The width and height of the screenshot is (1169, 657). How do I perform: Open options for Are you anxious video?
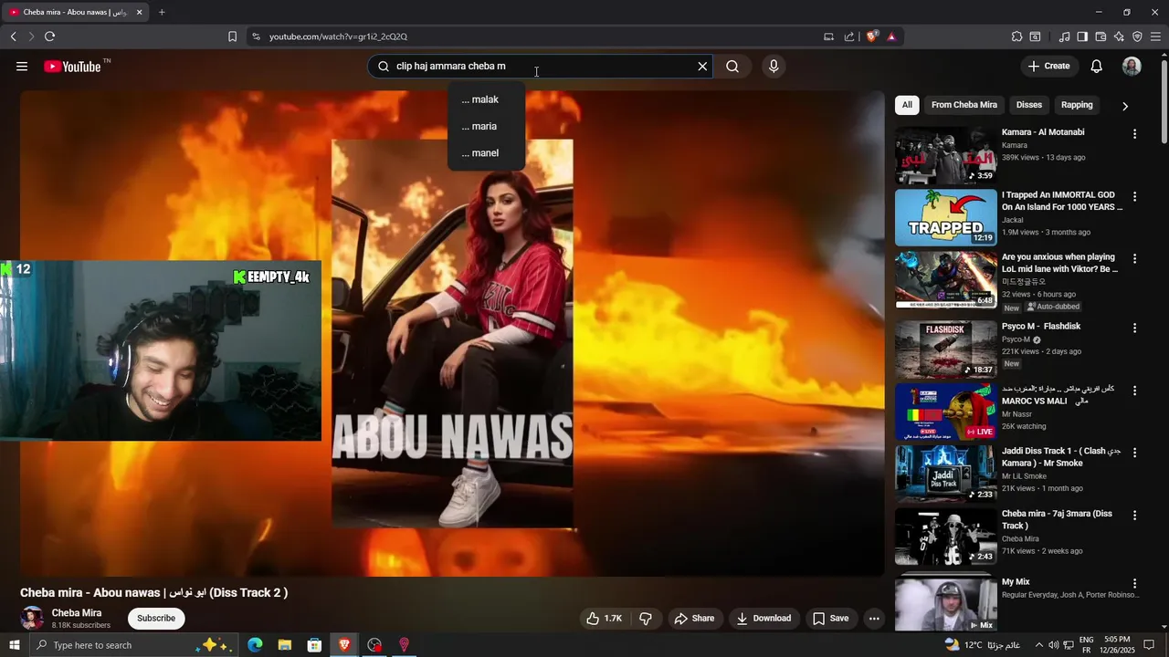point(1134,259)
